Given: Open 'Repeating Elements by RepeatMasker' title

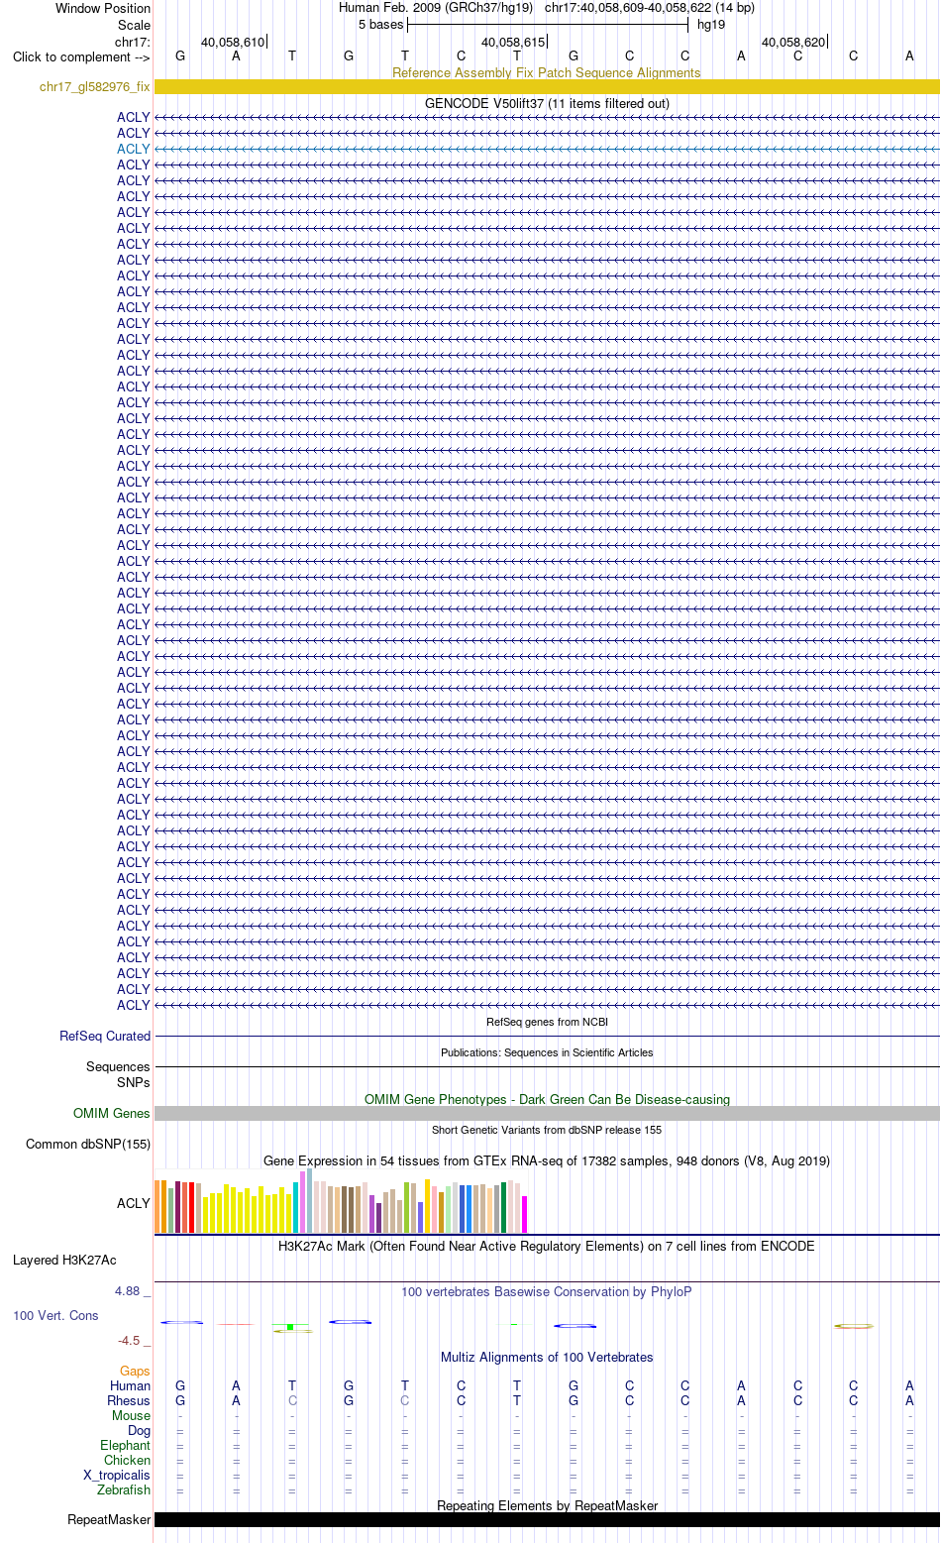Looking at the screenshot, I should tap(547, 1505).
